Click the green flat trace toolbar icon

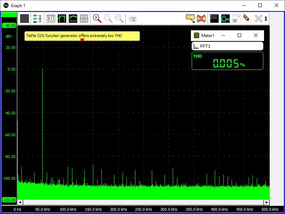point(73,19)
